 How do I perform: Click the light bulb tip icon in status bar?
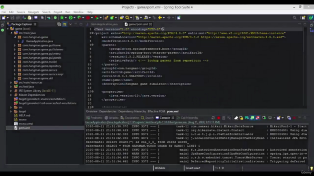click(312, 168)
